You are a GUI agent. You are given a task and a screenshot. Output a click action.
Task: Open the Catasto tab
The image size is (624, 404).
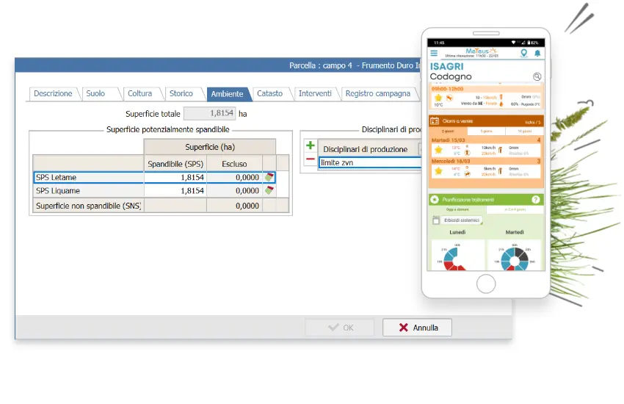point(270,93)
